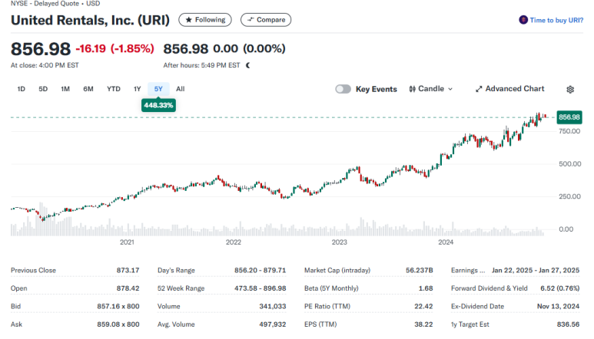Click Day's Range value 856.20 - 879.71
594x339 pixels.
260,270
